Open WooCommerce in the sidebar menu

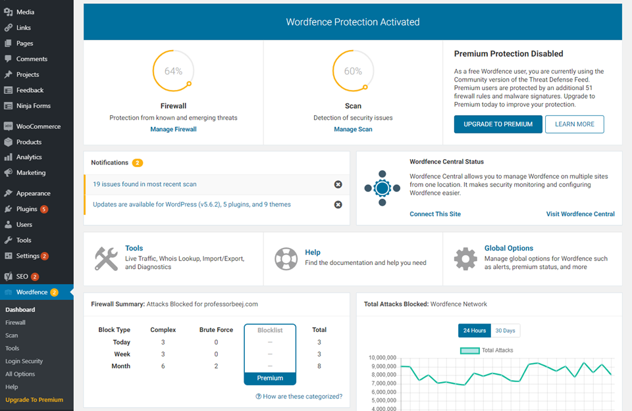coord(38,126)
